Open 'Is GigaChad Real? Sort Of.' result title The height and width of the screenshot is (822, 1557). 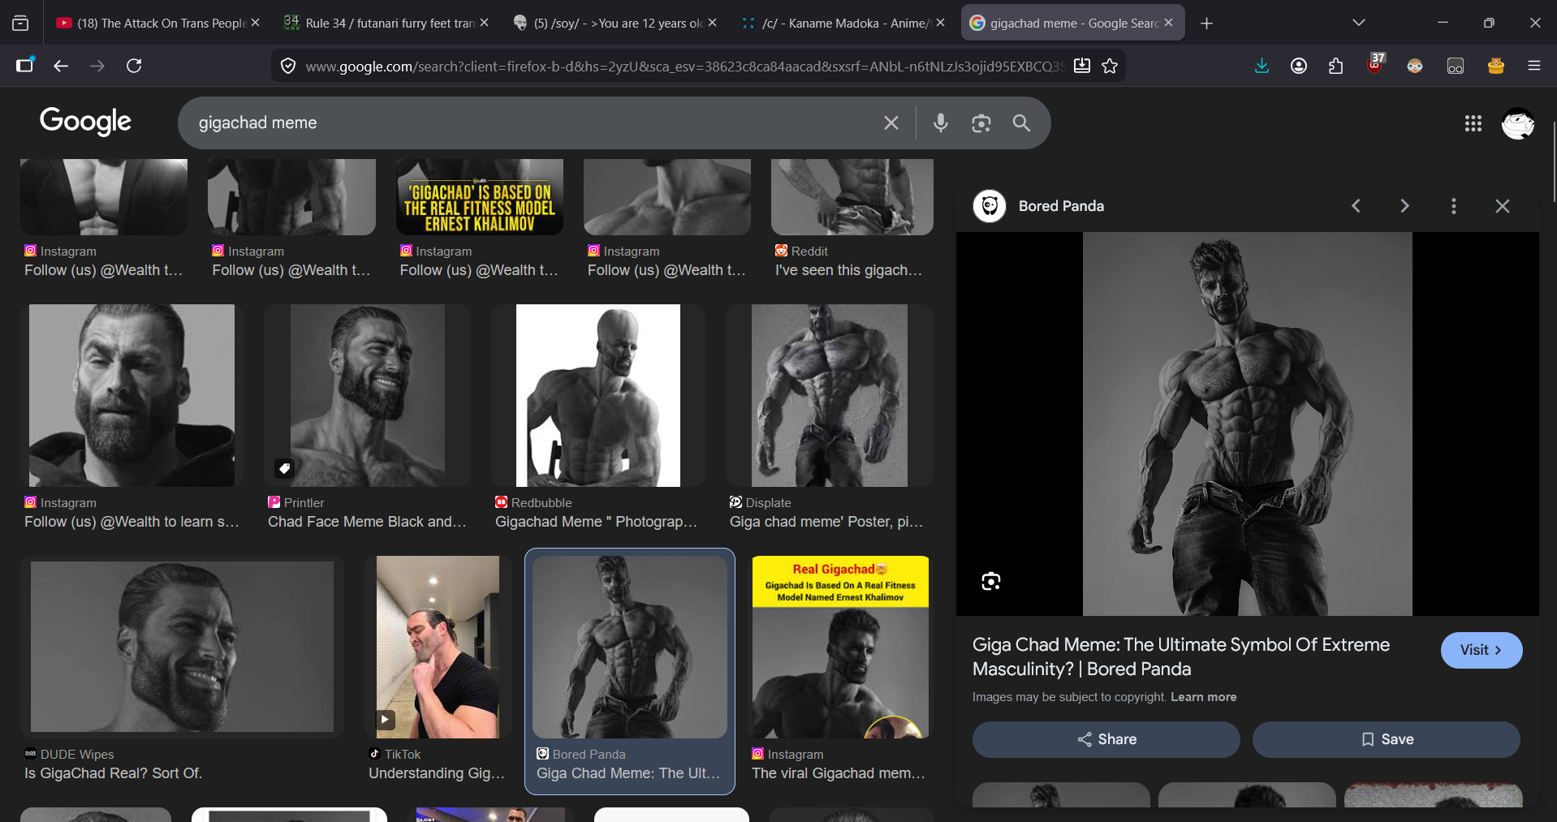(113, 773)
